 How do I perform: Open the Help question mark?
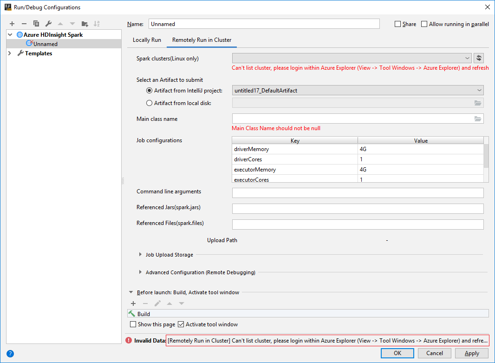click(10, 354)
